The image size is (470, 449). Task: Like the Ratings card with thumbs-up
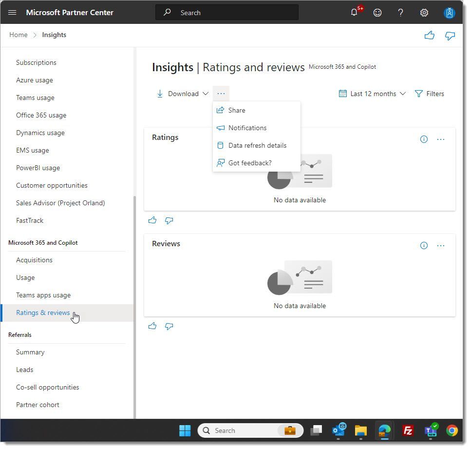coord(152,220)
